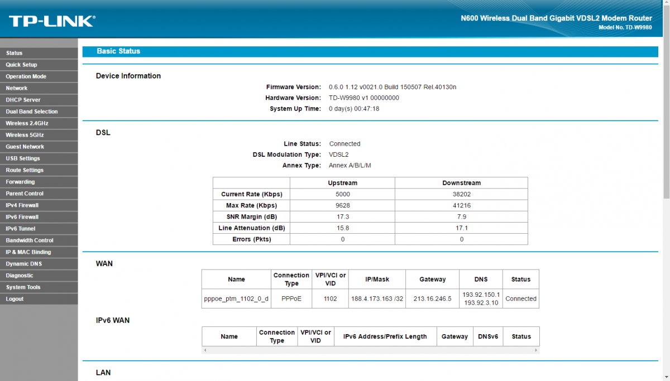Click hardware version TD-W9980 v1 value
The width and height of the screenshot is (670, 381).
click(364, 98)
